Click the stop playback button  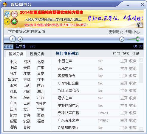click(20, 39)
